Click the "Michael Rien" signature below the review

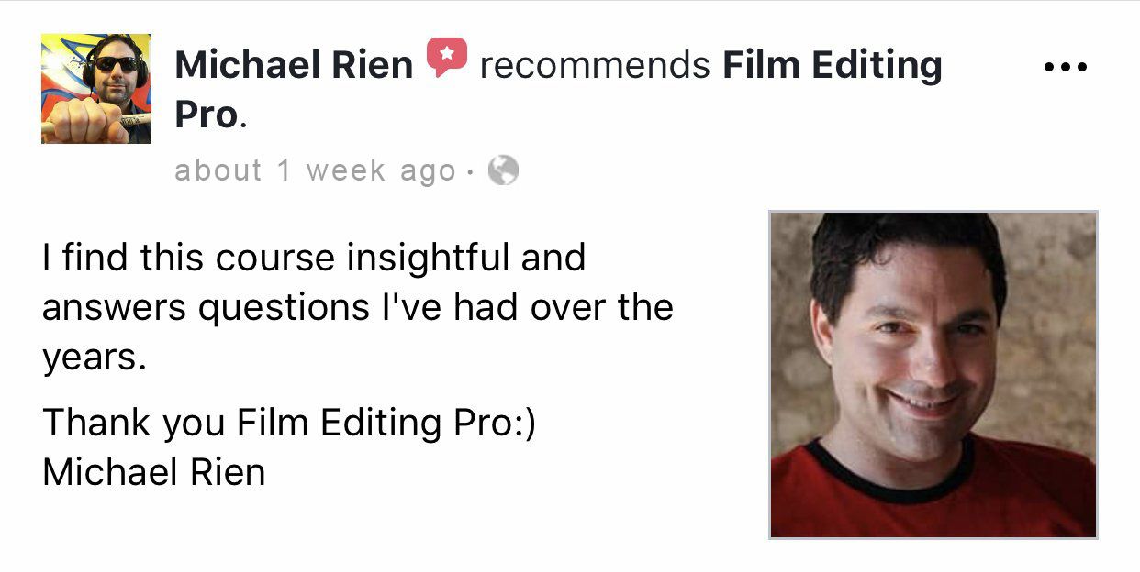(154, 472)
